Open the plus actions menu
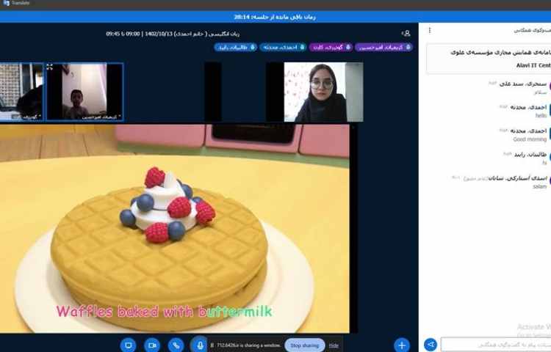 click(401, 345)
